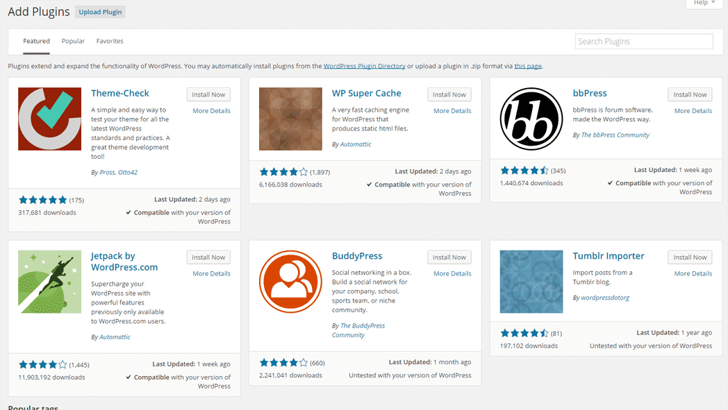728x410 pixels.
Task: Click the Jetpack star rating
Action: [42, 364]
